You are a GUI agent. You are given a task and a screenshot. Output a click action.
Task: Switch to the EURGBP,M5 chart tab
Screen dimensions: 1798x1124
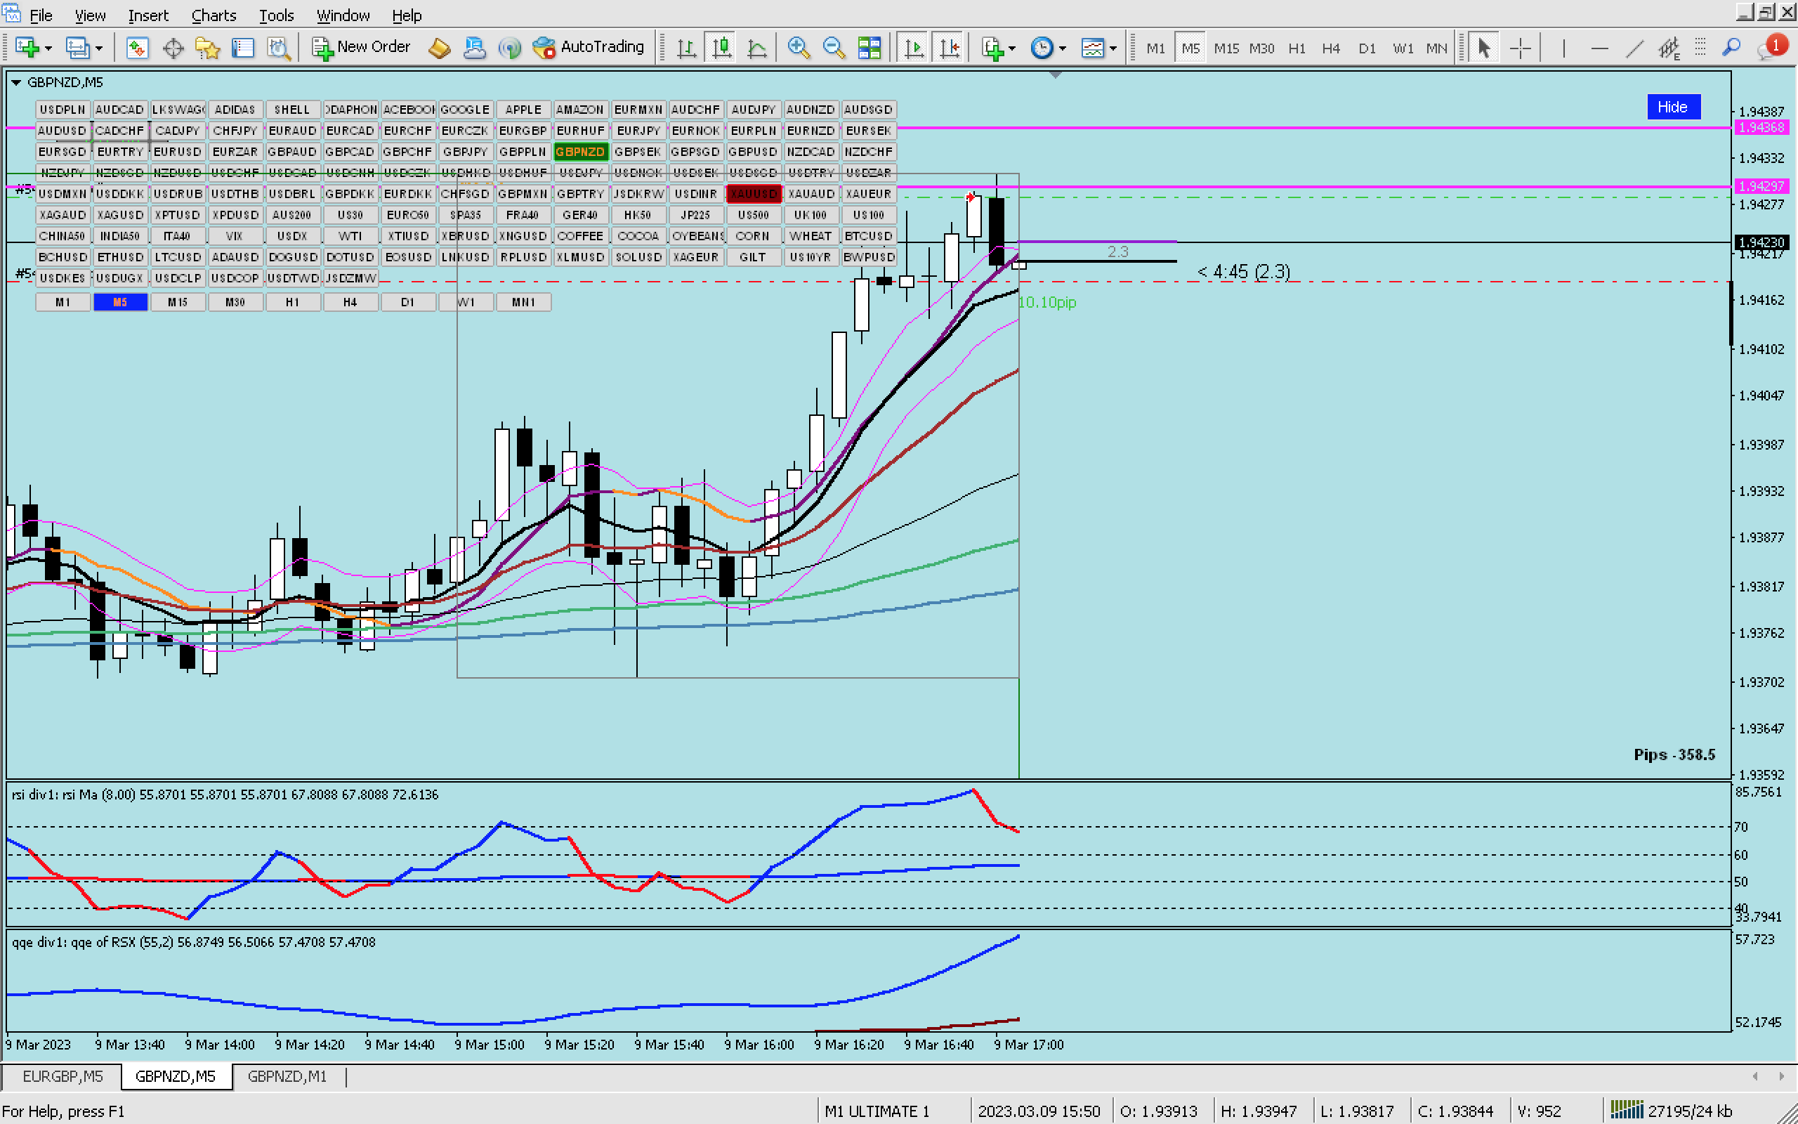coord(63,1076)
